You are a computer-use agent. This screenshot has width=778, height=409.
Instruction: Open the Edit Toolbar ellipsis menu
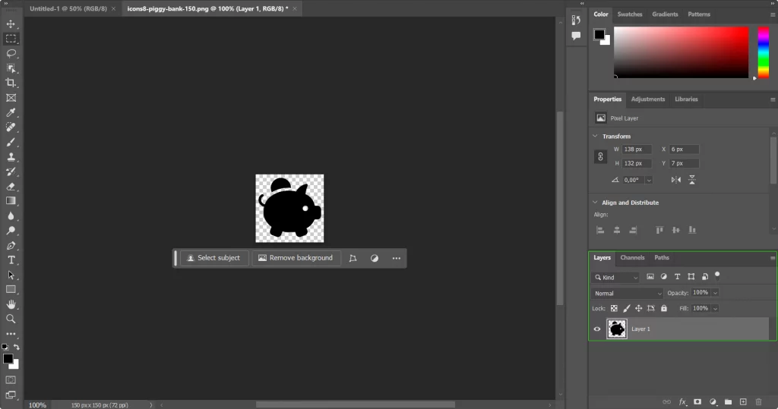tap(11, 334)
